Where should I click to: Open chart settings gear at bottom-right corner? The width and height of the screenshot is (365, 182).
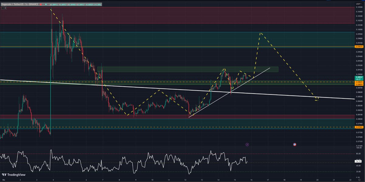click(x=359, y=180)
